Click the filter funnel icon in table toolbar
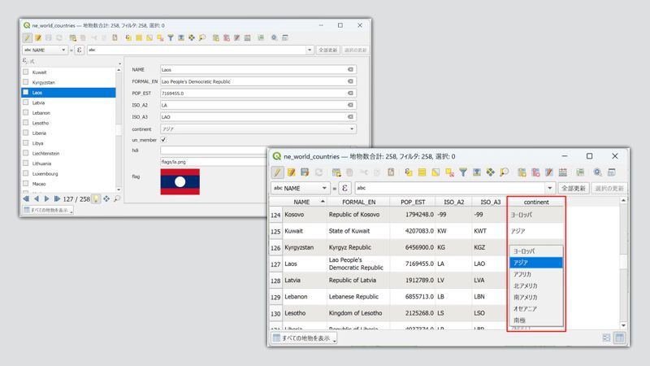Image resolution: width=650 pixels, height=366 pixels. (x=463, y=172)
